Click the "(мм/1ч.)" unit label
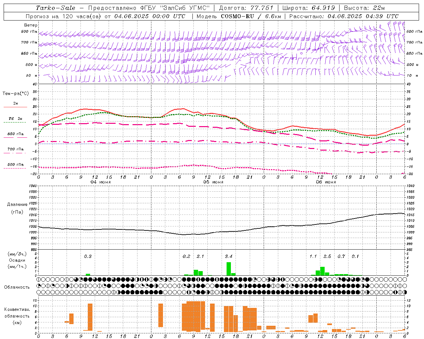Viewport: 424px width, 339px height. point(17,266)
